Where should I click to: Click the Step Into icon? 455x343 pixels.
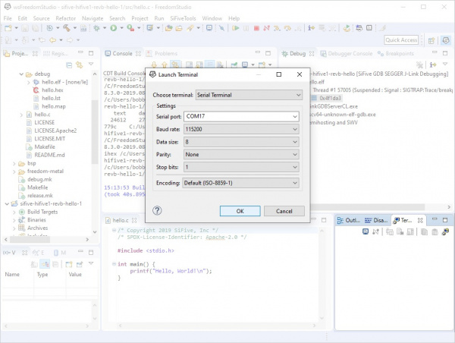click(x=277, y=28)
